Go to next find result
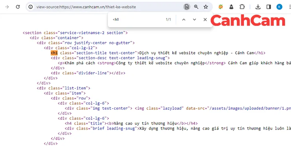The image size is (291, 146). tap(194, 19)
